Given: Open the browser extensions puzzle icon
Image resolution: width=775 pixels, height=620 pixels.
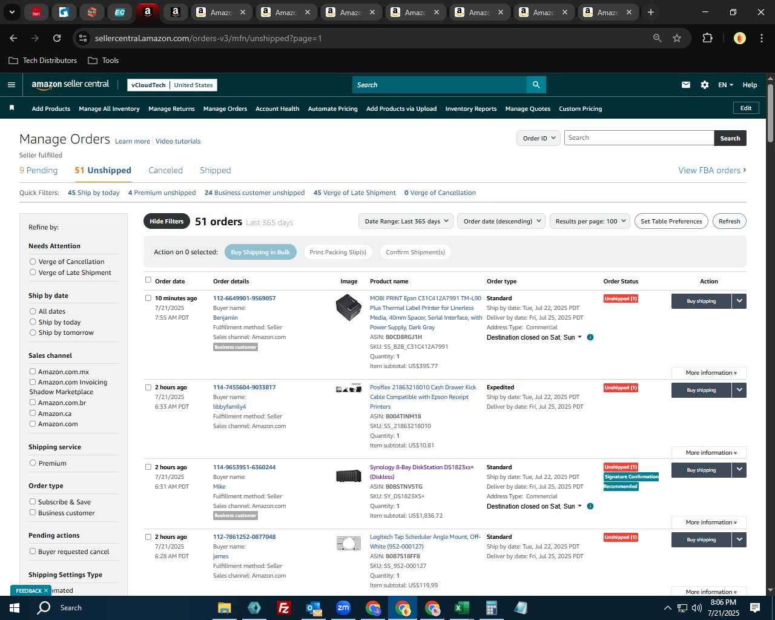Looking at the screenshot, I should tap(707, 38).
